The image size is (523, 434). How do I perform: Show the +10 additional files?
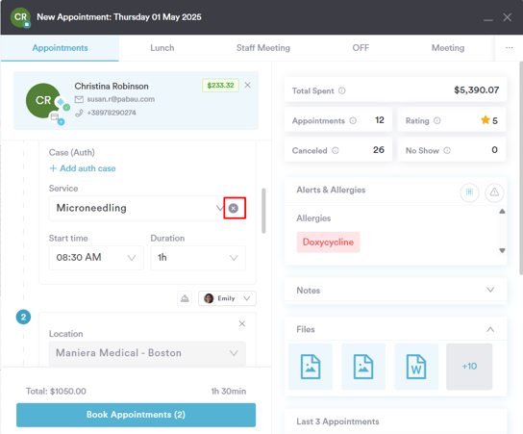tap(469, 367)
